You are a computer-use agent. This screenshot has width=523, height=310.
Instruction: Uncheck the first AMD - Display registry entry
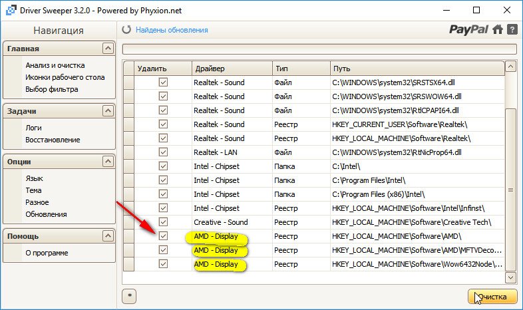click(163, 236)
